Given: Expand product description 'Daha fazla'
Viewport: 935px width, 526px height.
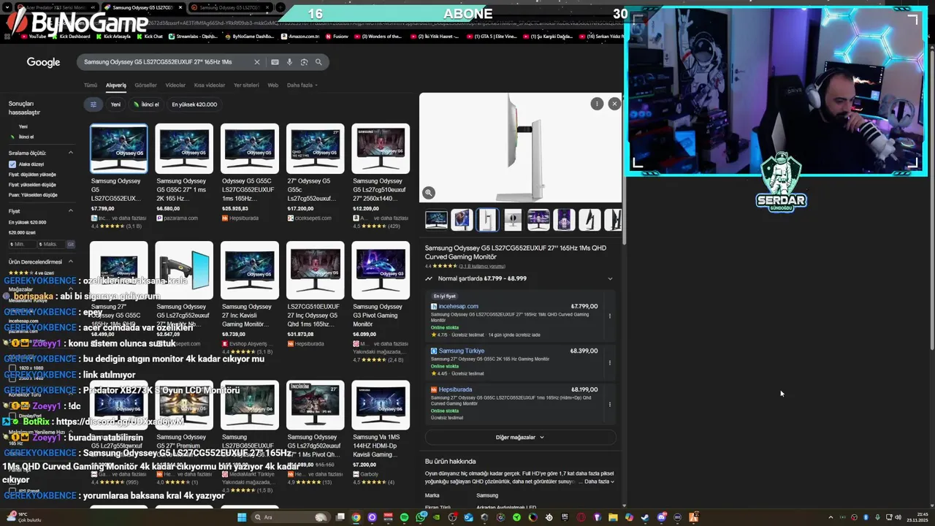Looking at the screenshot, I should click(x=600, y=481).
